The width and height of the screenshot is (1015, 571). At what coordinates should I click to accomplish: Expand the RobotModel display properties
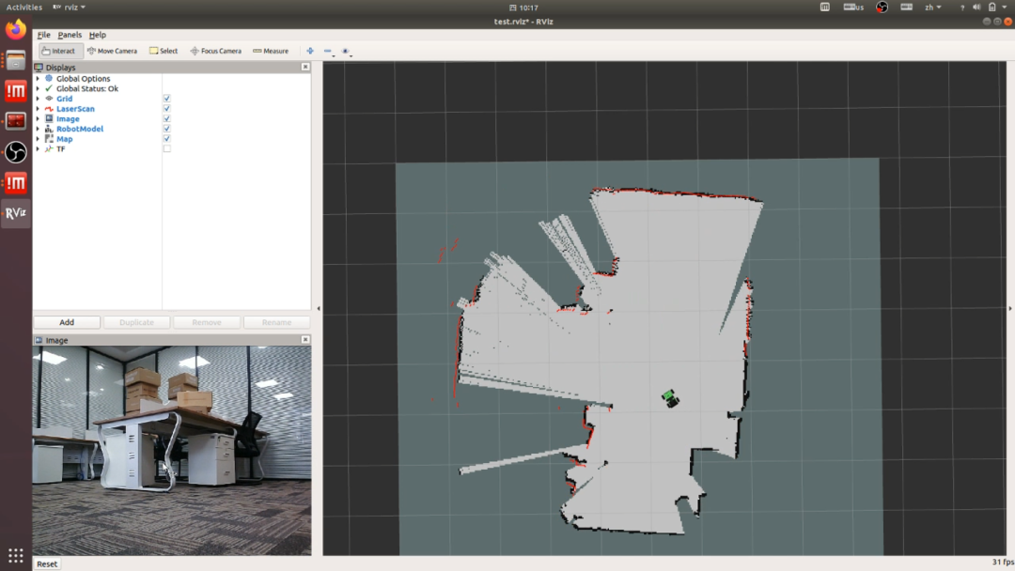click(38, 129)
